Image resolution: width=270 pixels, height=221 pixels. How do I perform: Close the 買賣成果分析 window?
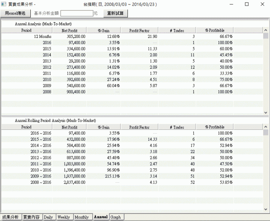coord(262,4)
